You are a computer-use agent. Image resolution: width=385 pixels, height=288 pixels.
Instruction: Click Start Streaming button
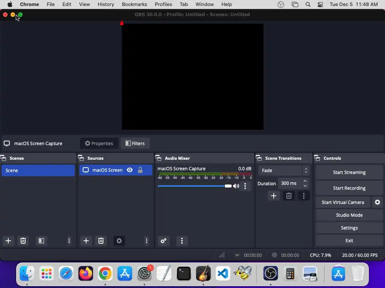point(349,172)
